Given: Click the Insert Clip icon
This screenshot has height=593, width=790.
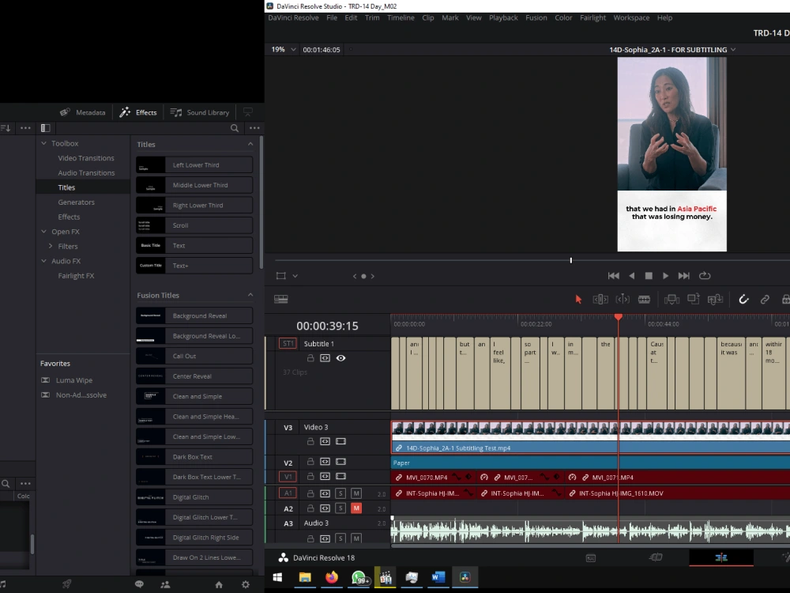Looking at the screenshot, I should pyautogui.click(x=671, y=300).
